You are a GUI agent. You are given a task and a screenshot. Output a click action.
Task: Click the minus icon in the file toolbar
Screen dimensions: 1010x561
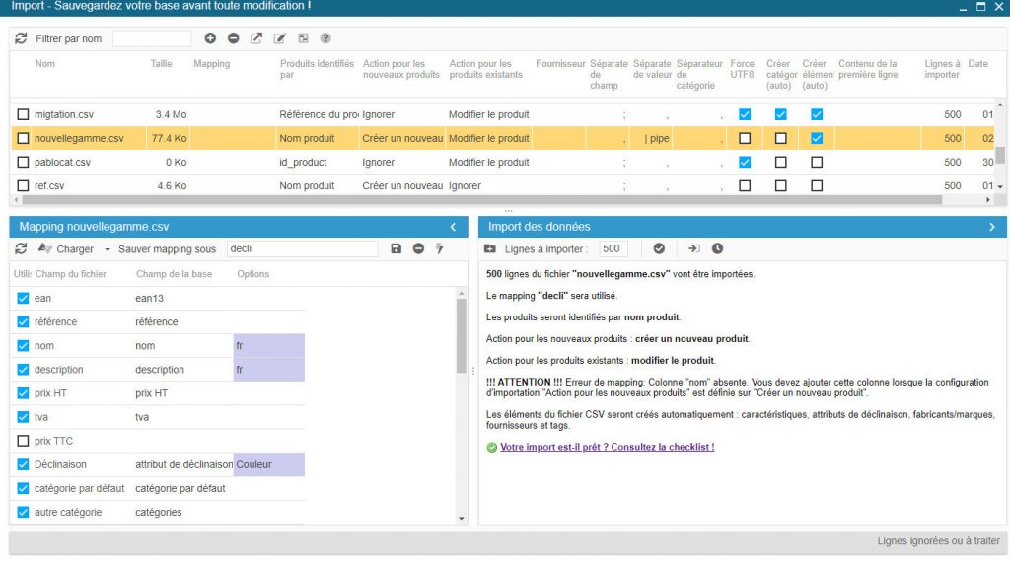coord(233,38)
